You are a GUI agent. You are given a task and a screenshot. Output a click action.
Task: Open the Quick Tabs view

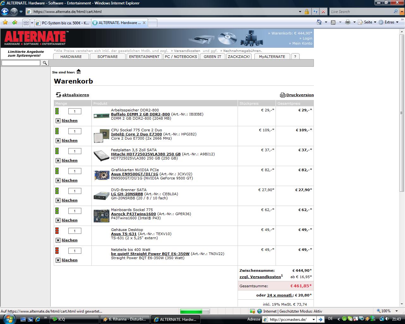[26, 23]
